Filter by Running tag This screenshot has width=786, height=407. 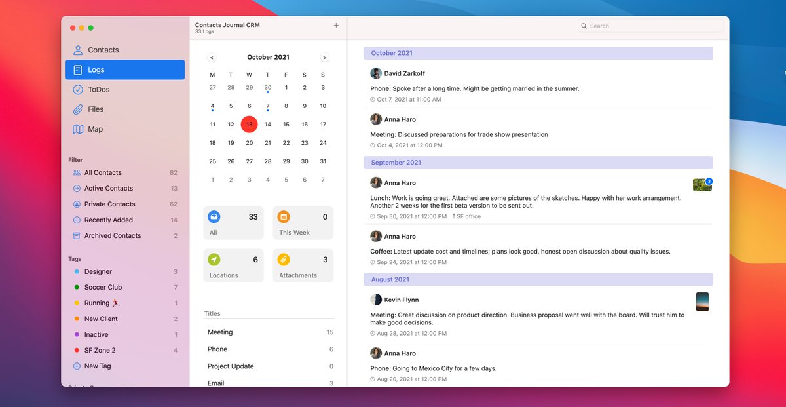tap(125, 303)
